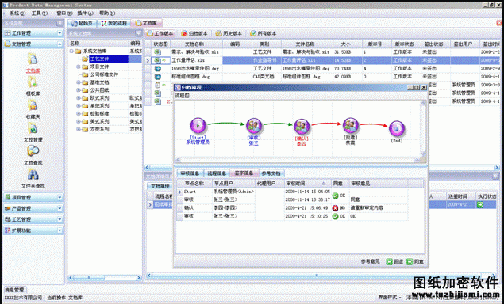Switch to the 参考文档 tab in the dialog
This screenshot has width=504, height=304.
271,173
